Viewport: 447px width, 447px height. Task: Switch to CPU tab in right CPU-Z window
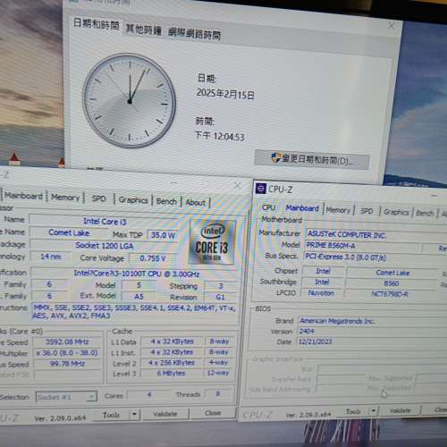coord(268,207)
